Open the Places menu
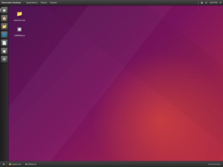The width and height of the screenshot is (223, 167). [44, 2]
